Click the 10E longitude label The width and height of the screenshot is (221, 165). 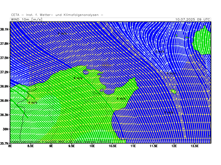92,146
